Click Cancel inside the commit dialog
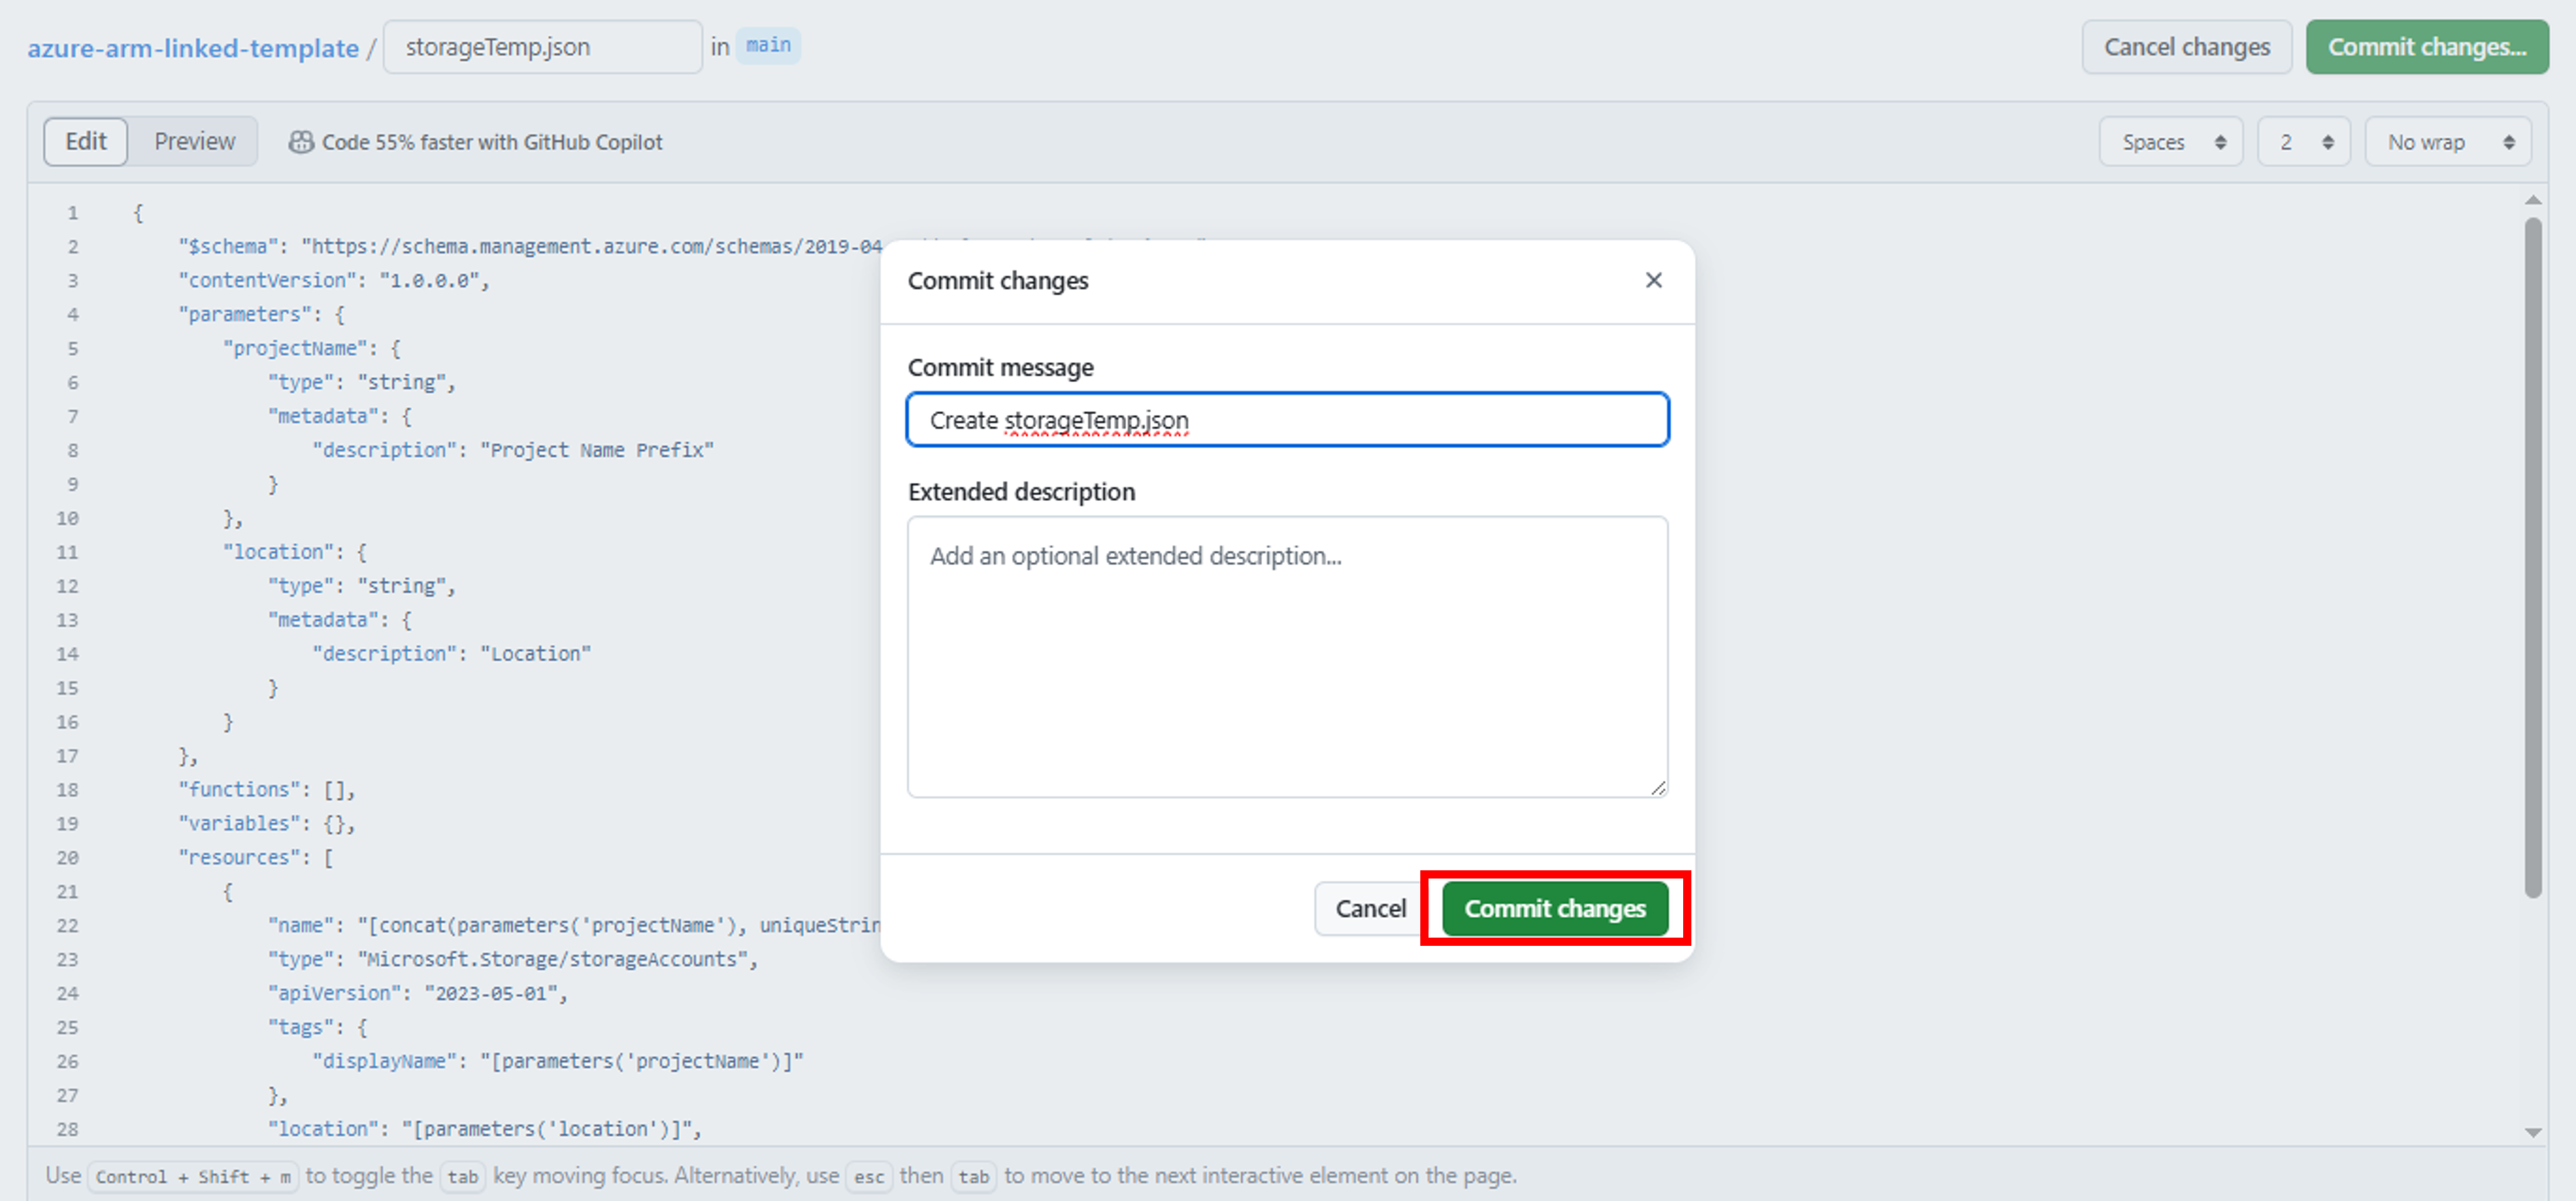The height and width of the screenshot is (1201, 2576). pyautogui.click(x=1370, y=908)
